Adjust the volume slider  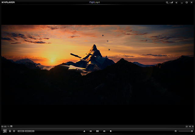186,131
